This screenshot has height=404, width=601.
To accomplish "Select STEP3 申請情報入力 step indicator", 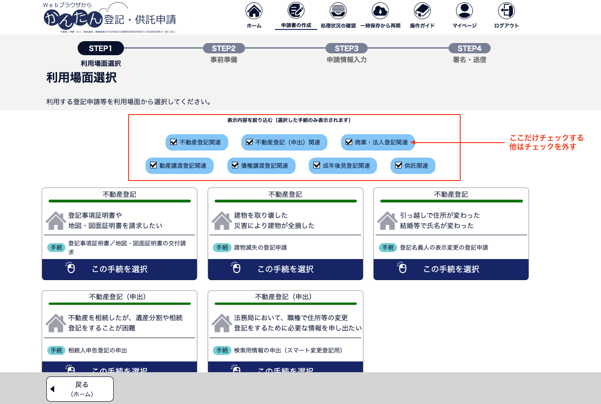I will (x=346, y=48).
